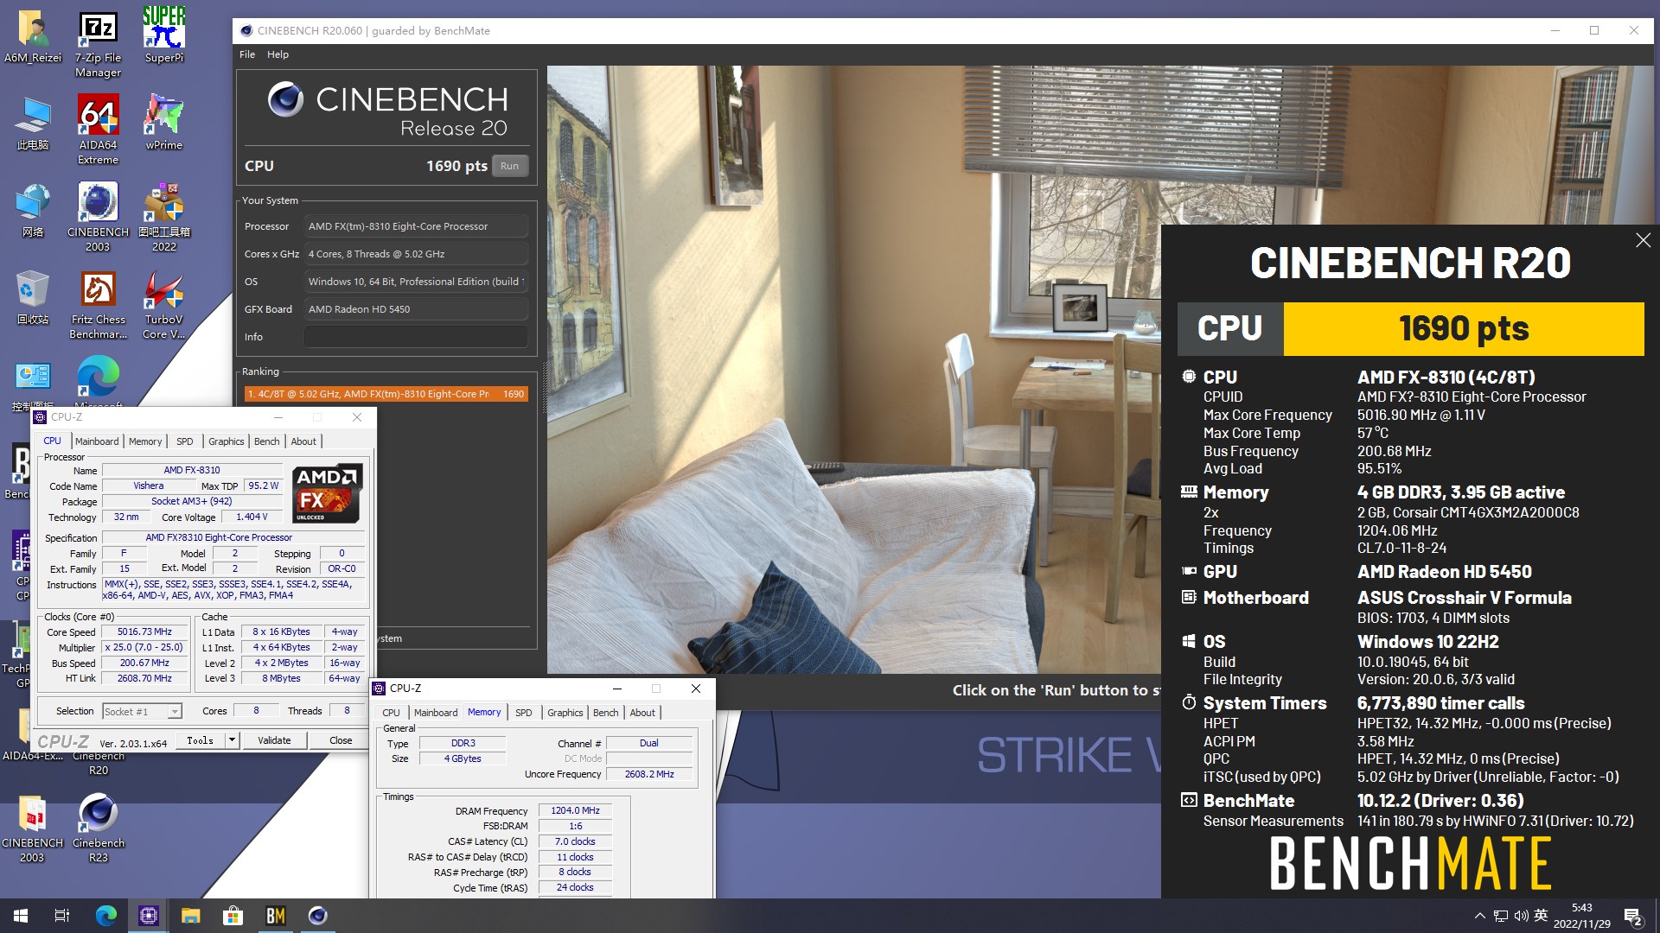Open the CINEBENCH 2003 icon beside Cinebench R23

32,829
